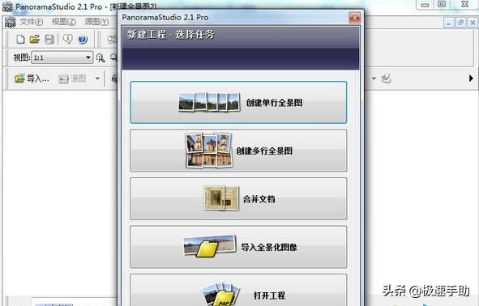
Task: Click the info speech bubble icon
Action: 67,39
